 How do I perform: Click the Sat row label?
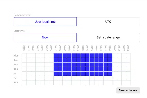click(x=15, y=78)
